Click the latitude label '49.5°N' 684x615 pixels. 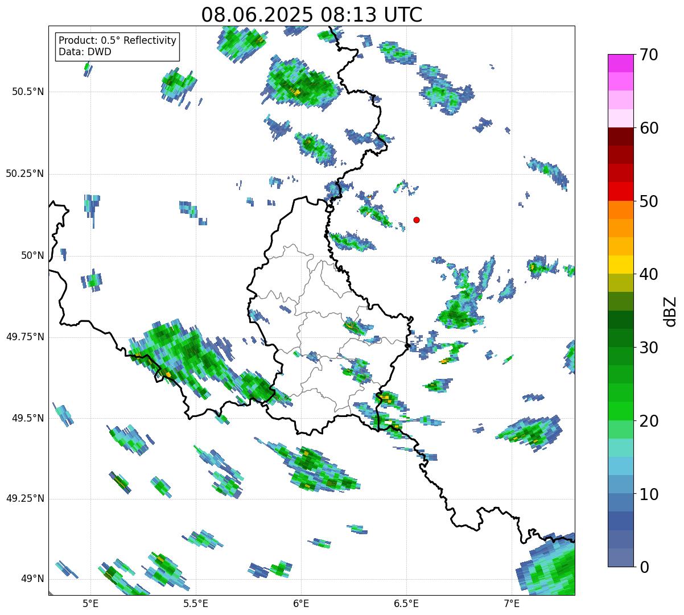point(28,418)
